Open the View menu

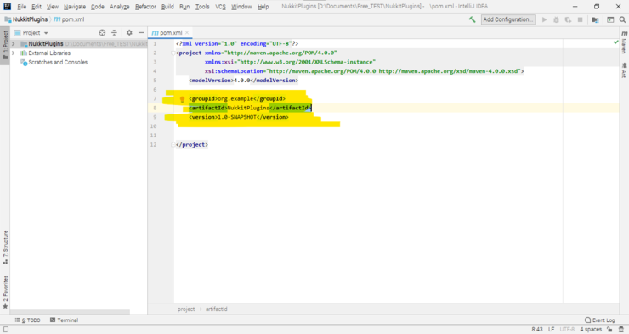[x=52, y=7]
